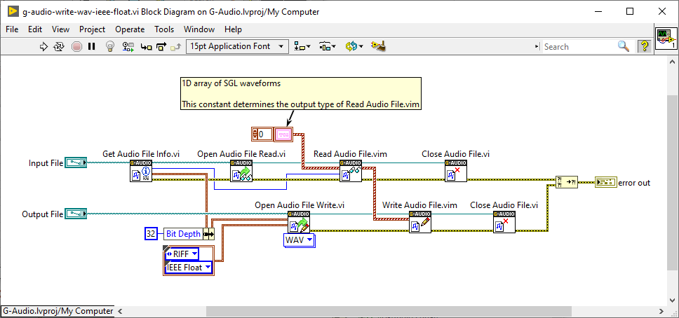Minimize the block diagram window
The width and height of the screenshot is (679, 318).
tap(600, 12)
